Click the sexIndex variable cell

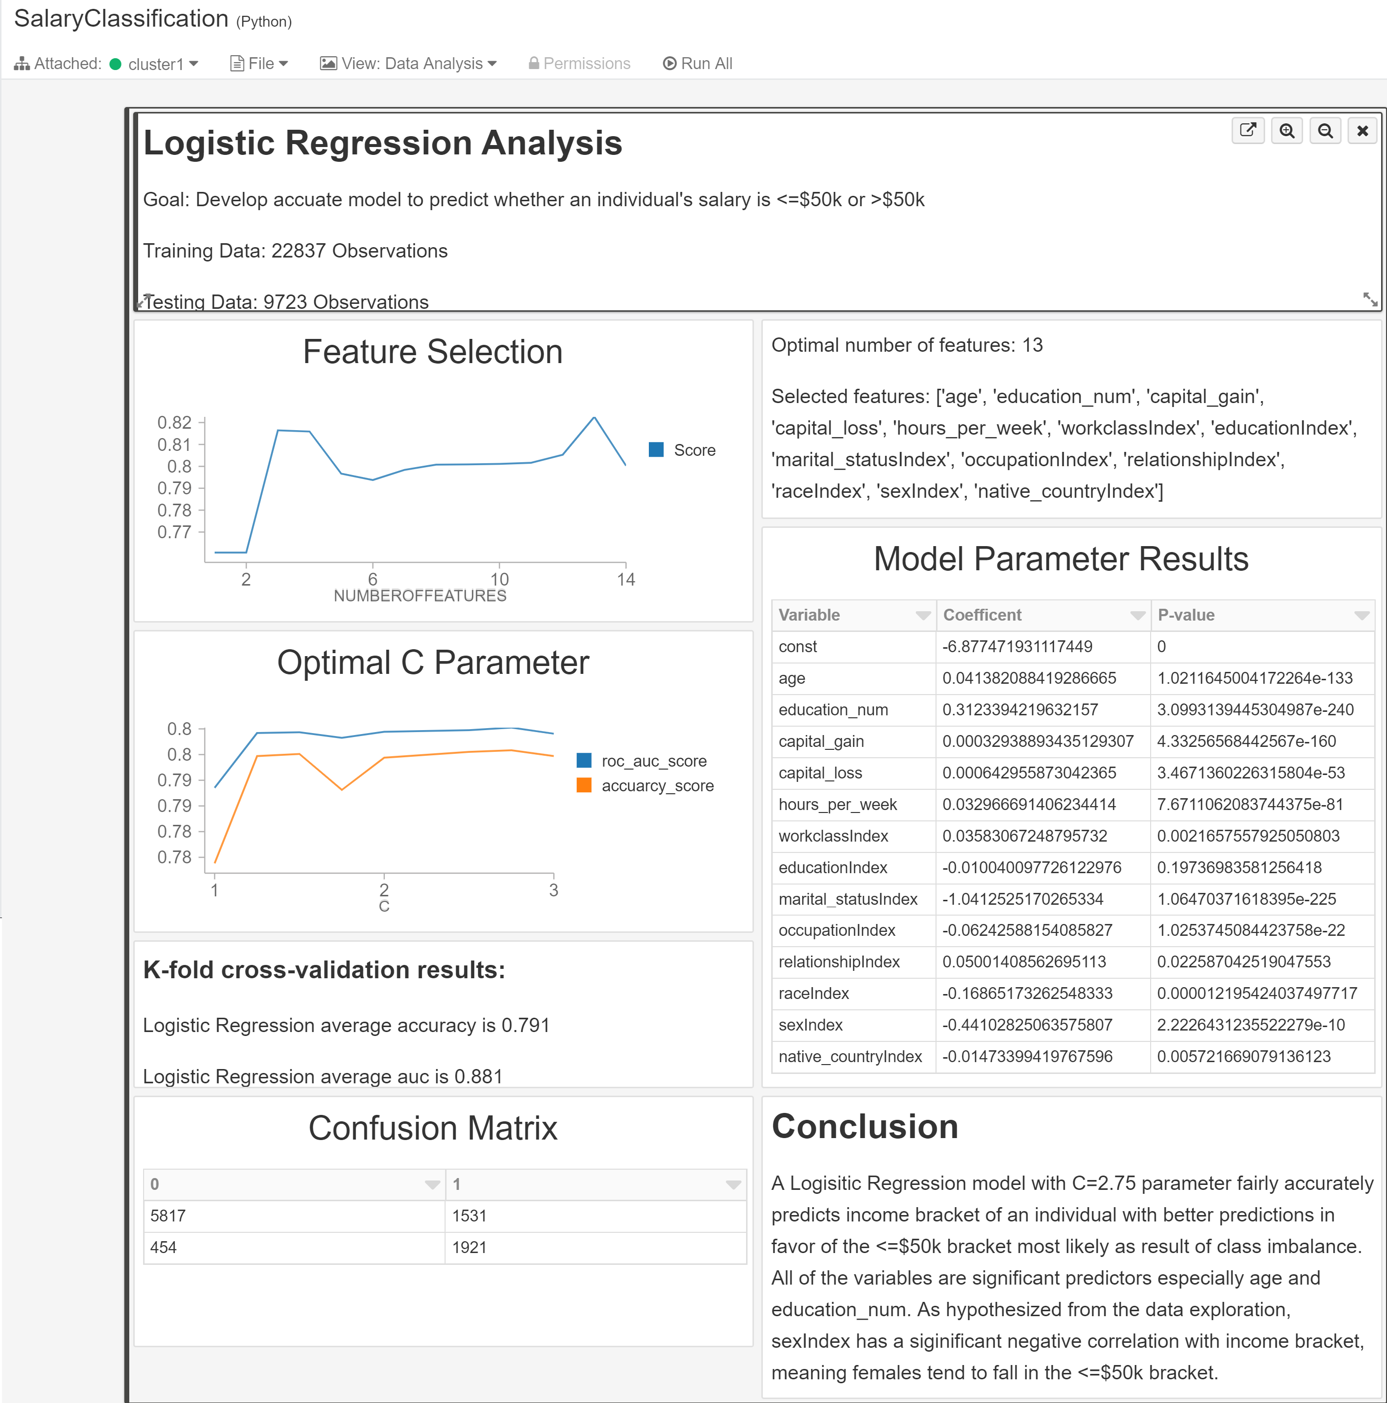pyautogui.click(x=854, y=1025)
